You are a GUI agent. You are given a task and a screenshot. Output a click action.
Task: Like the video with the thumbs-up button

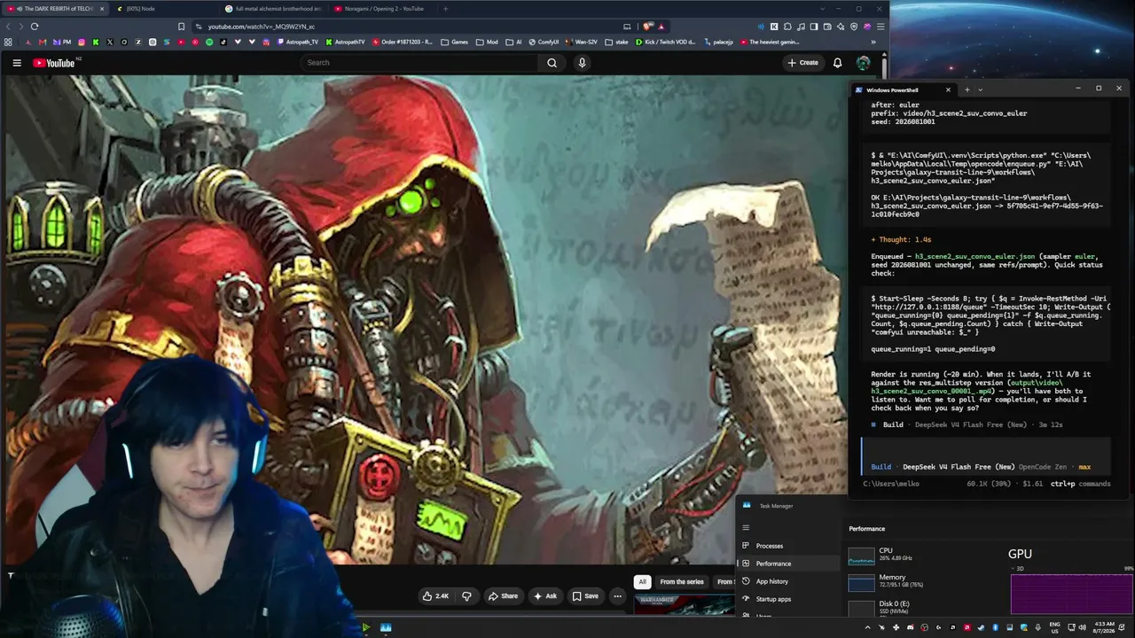point(435,596)
